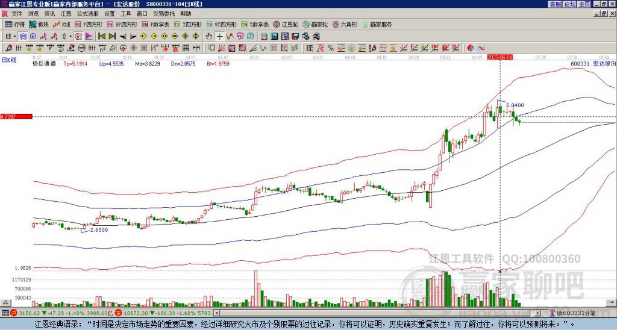617x330 pixels.
Task: Select the red fan lines tool
Action: 222,48
